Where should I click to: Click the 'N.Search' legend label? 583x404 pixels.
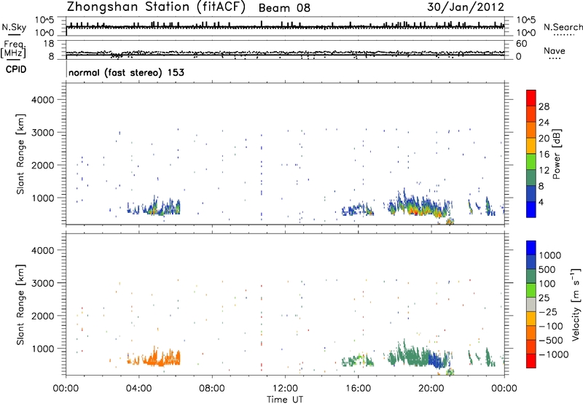tap(563, 27)
